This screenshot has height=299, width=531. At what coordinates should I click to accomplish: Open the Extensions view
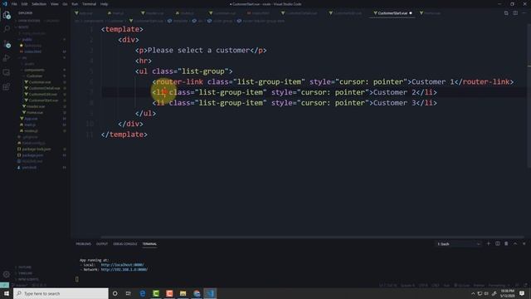click(x=7, y=87)
